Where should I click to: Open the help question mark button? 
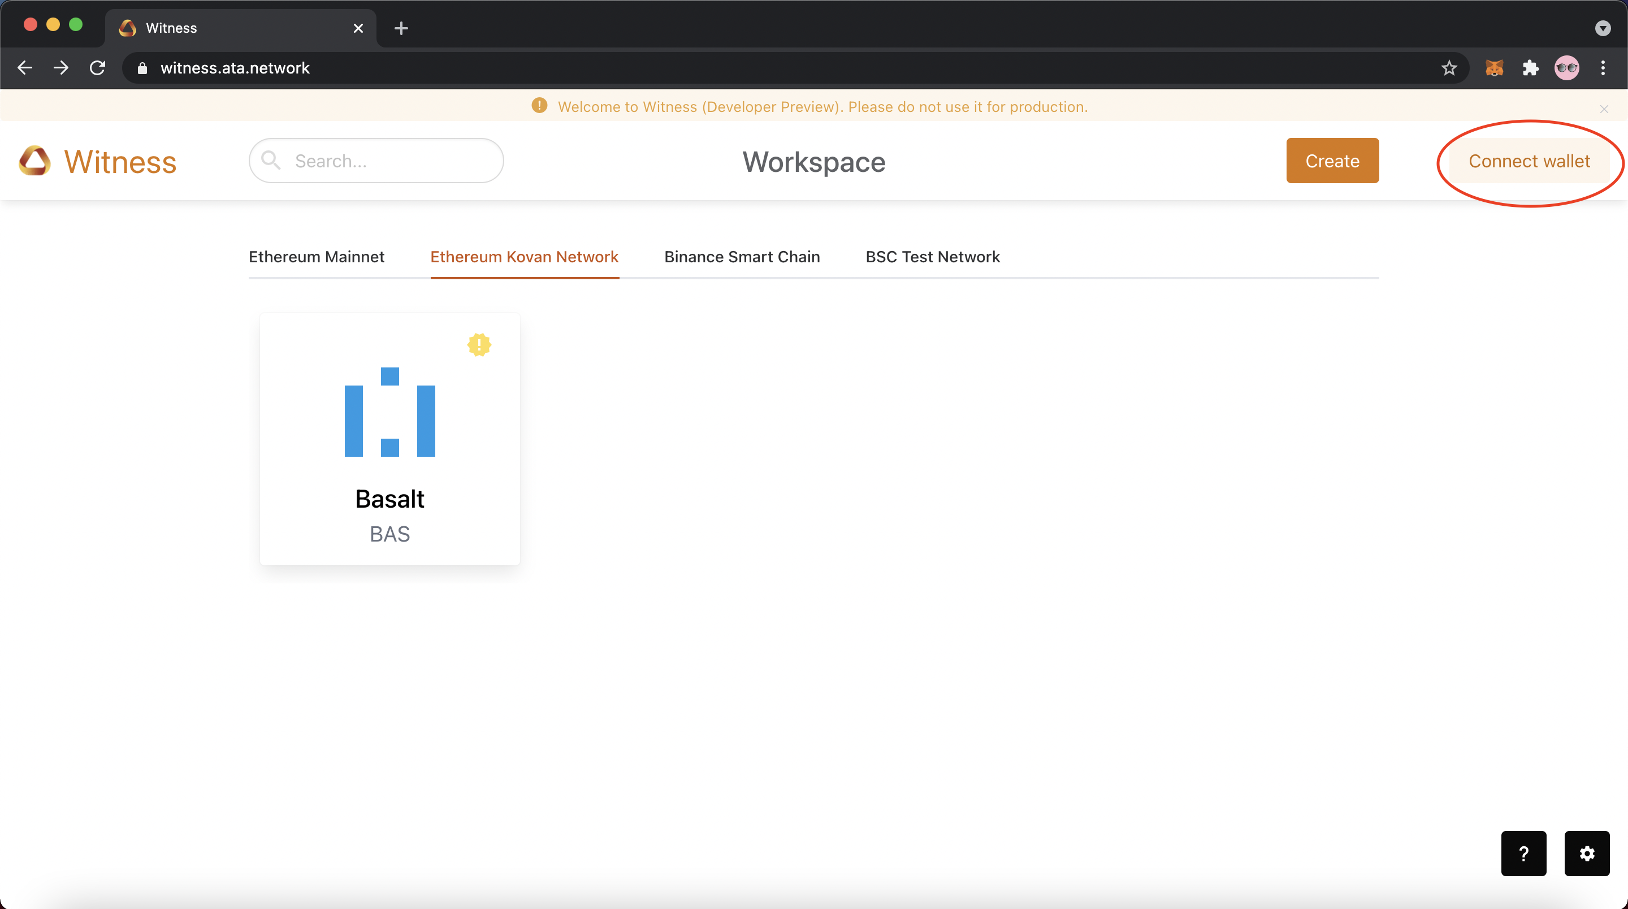click(x=1523, y=852)
